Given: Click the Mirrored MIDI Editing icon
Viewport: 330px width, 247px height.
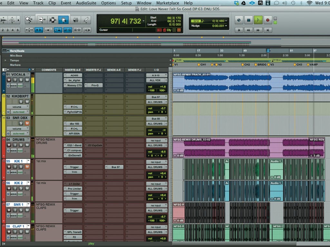Looking at the screenshot, I should pyautogui.click(x=48, y=30).
